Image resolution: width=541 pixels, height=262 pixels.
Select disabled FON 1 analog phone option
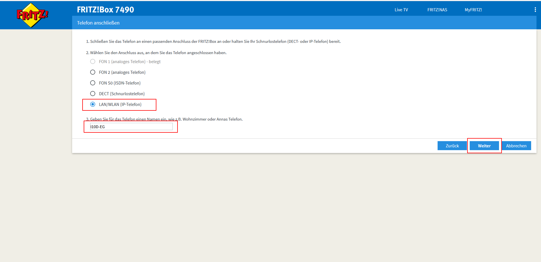(93, 61)
